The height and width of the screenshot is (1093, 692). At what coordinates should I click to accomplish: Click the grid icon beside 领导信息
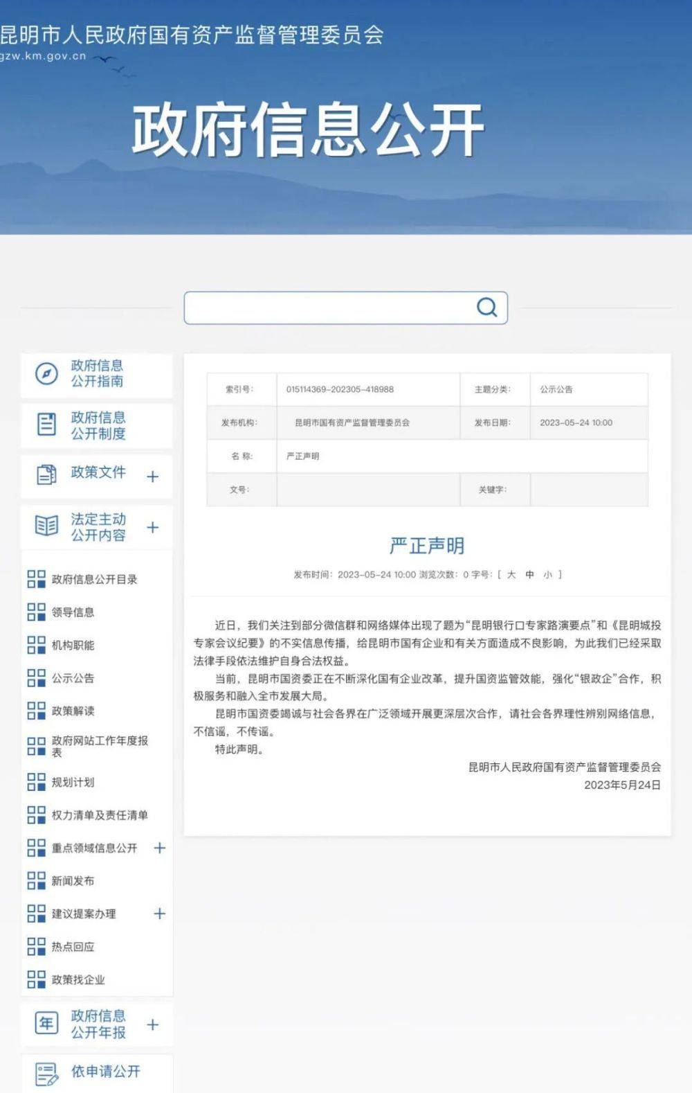pyautogui.click(x=36, y=612)
